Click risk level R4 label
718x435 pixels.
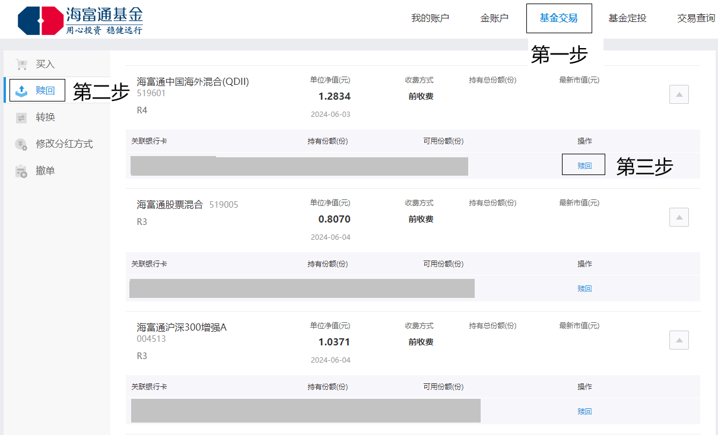[142, 110]
